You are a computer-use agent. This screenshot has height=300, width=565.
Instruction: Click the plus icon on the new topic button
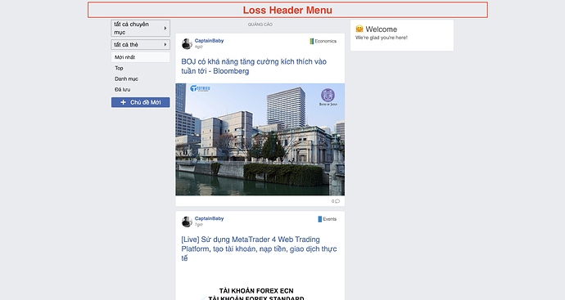[x=123, y=102]
